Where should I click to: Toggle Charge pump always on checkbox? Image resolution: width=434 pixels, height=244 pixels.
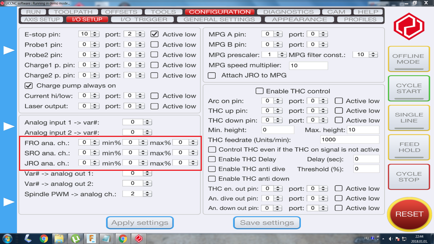(x=28, y=85)
